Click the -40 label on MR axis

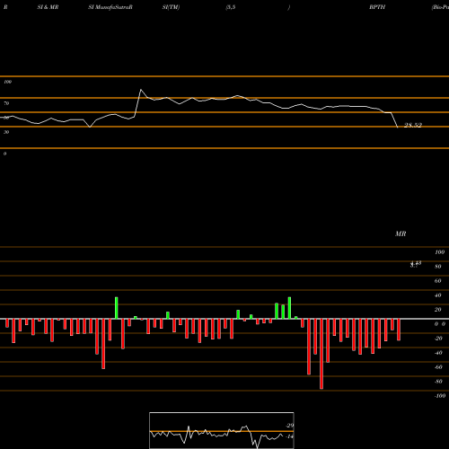click(x=438, y=353)
